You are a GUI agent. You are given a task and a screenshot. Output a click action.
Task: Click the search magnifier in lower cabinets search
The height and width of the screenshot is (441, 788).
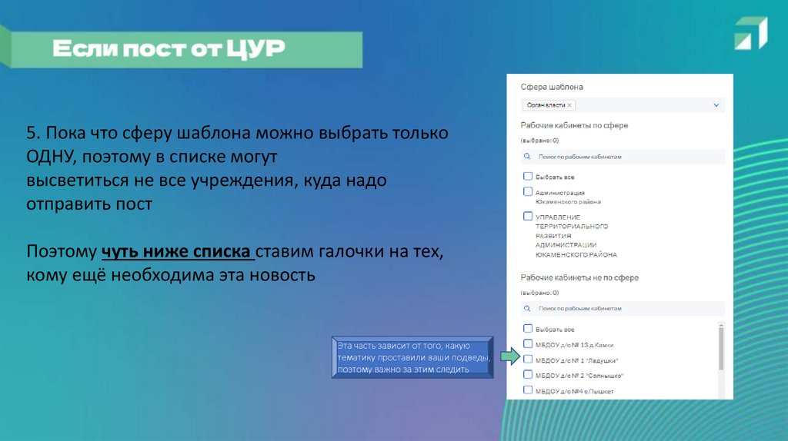(x=527, y=308)
